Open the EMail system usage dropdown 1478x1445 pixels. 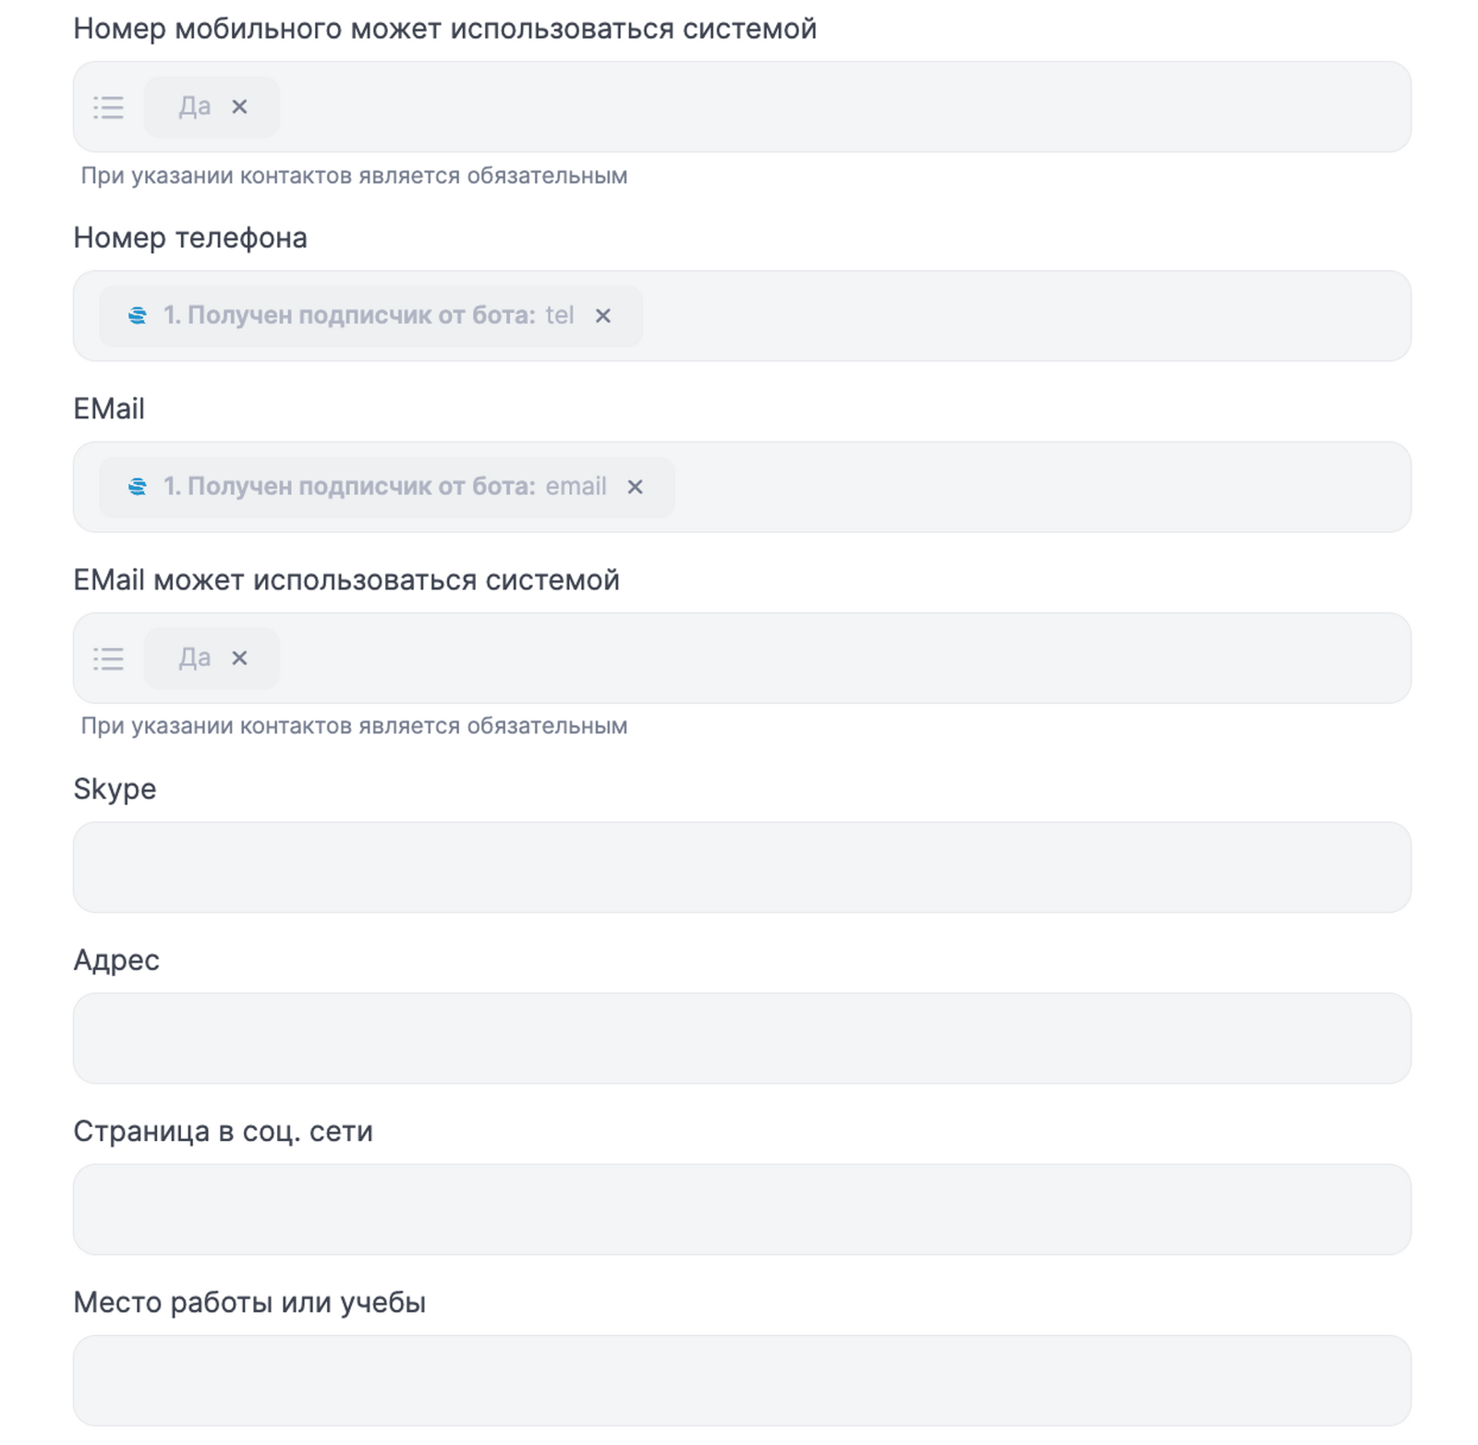click(831, 659)
